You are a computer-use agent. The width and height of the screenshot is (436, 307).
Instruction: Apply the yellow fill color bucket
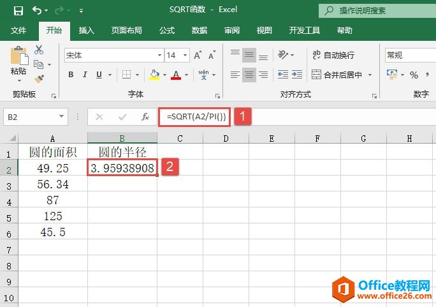point(154,74)
